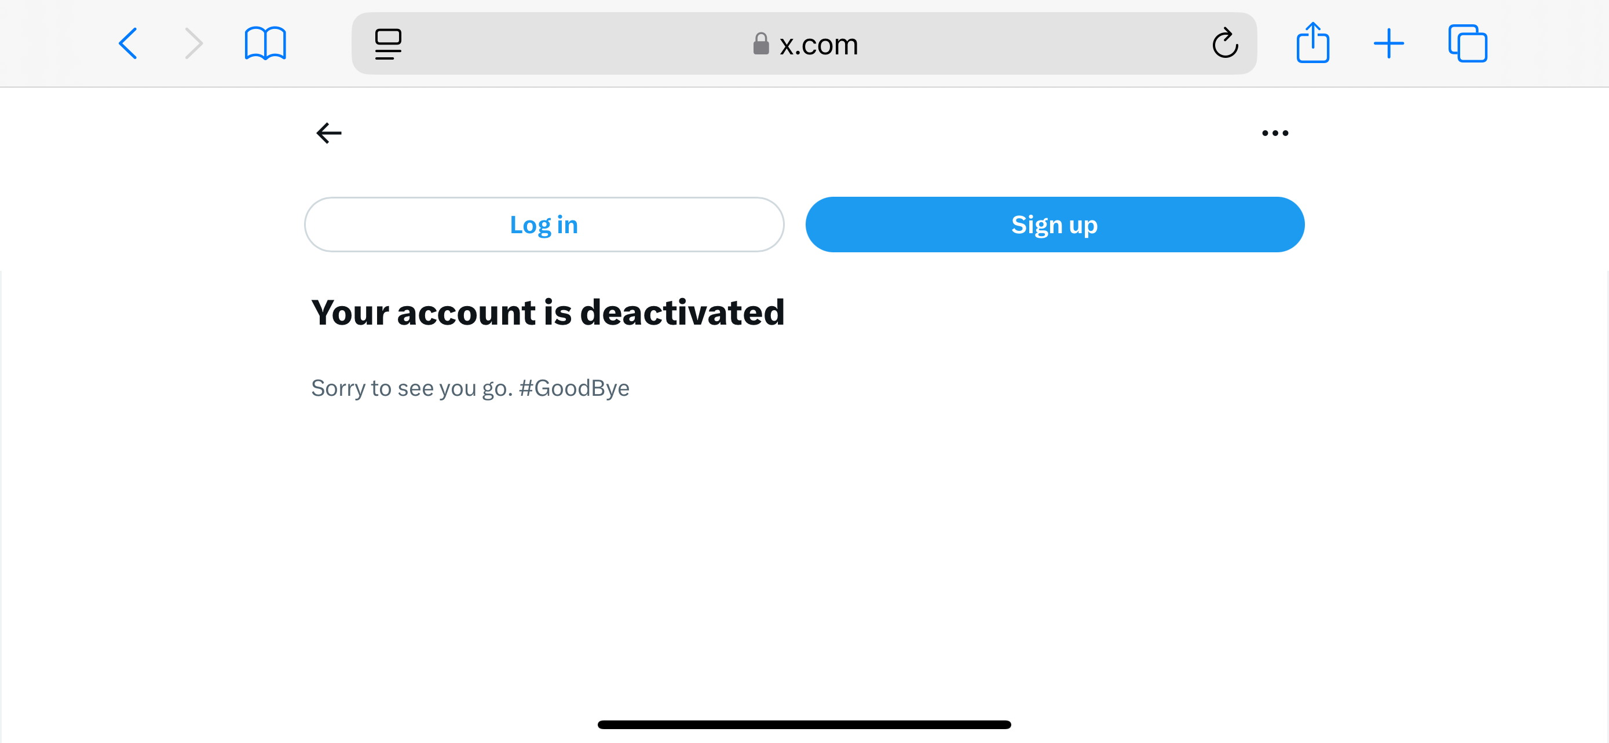The height and width of the screenshot is (743, 1609).
Task: Focus the x.com address bar
Action: (x=804, y=43)
